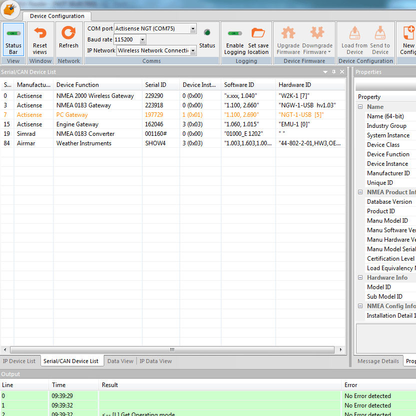Open the COM port dropdown
The width and height of the screenshot is (416, 416).
194,28
